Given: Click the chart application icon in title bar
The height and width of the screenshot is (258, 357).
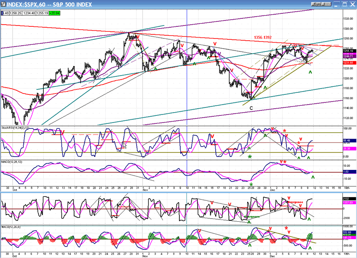Looking at the screenshot, I should (x=4, y=4).
